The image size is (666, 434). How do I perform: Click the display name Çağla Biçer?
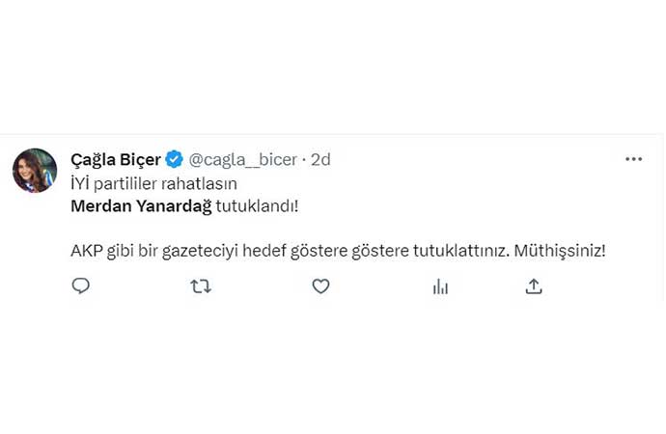pos(116,159)
